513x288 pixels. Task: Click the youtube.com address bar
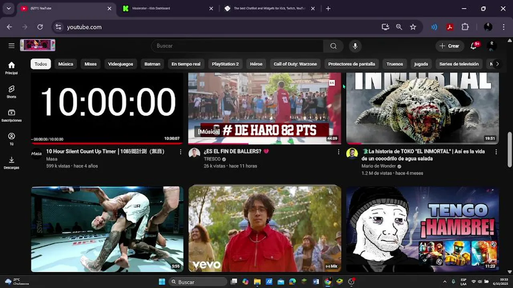216,27
